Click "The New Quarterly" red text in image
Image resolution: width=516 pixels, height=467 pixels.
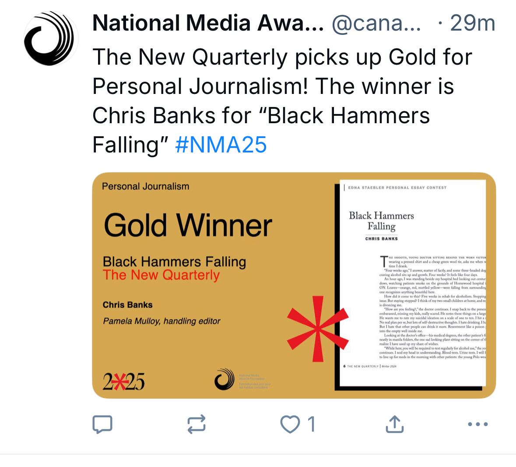161,275
